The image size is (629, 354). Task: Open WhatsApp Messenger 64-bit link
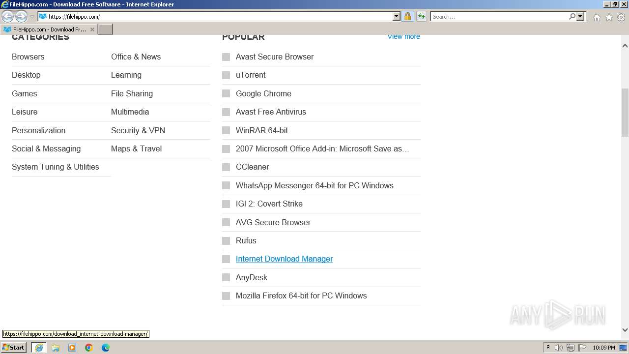click(x=314, y=185)
